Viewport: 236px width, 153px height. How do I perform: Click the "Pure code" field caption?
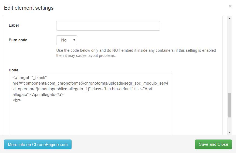click(18, 40)
